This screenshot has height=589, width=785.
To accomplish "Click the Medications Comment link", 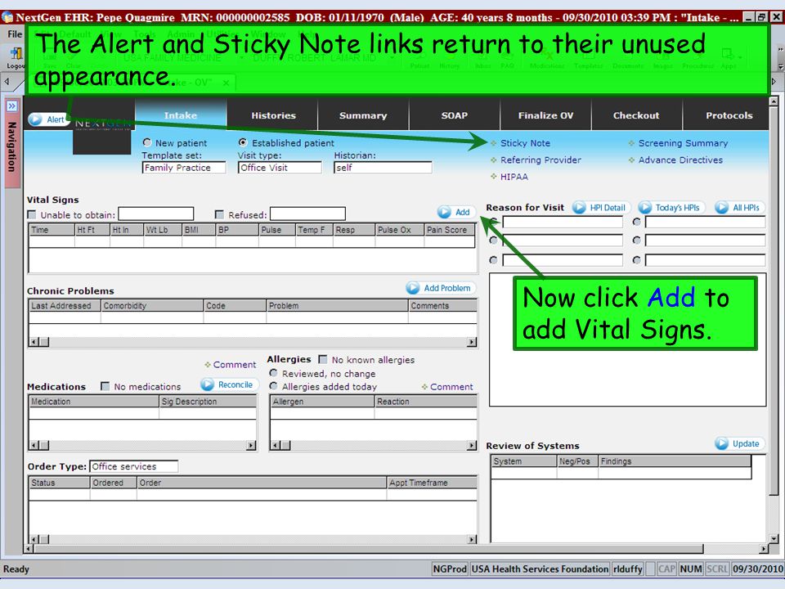I will pos(235,365).
